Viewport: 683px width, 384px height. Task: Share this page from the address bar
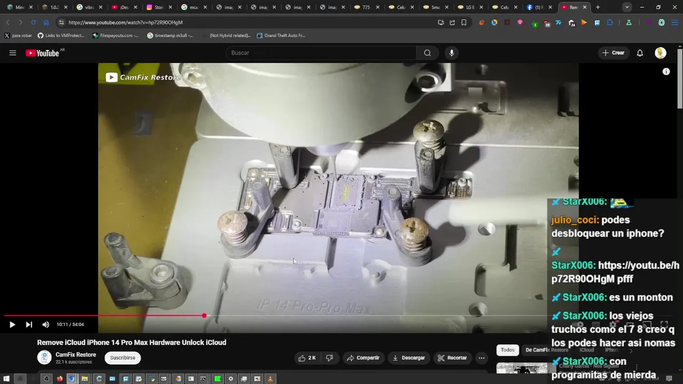click(x=452, y=22)
